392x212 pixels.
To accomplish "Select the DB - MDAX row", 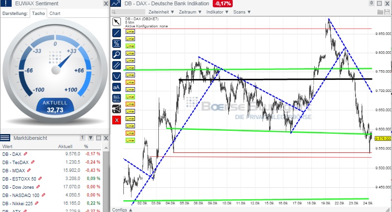I will [51, 170].
